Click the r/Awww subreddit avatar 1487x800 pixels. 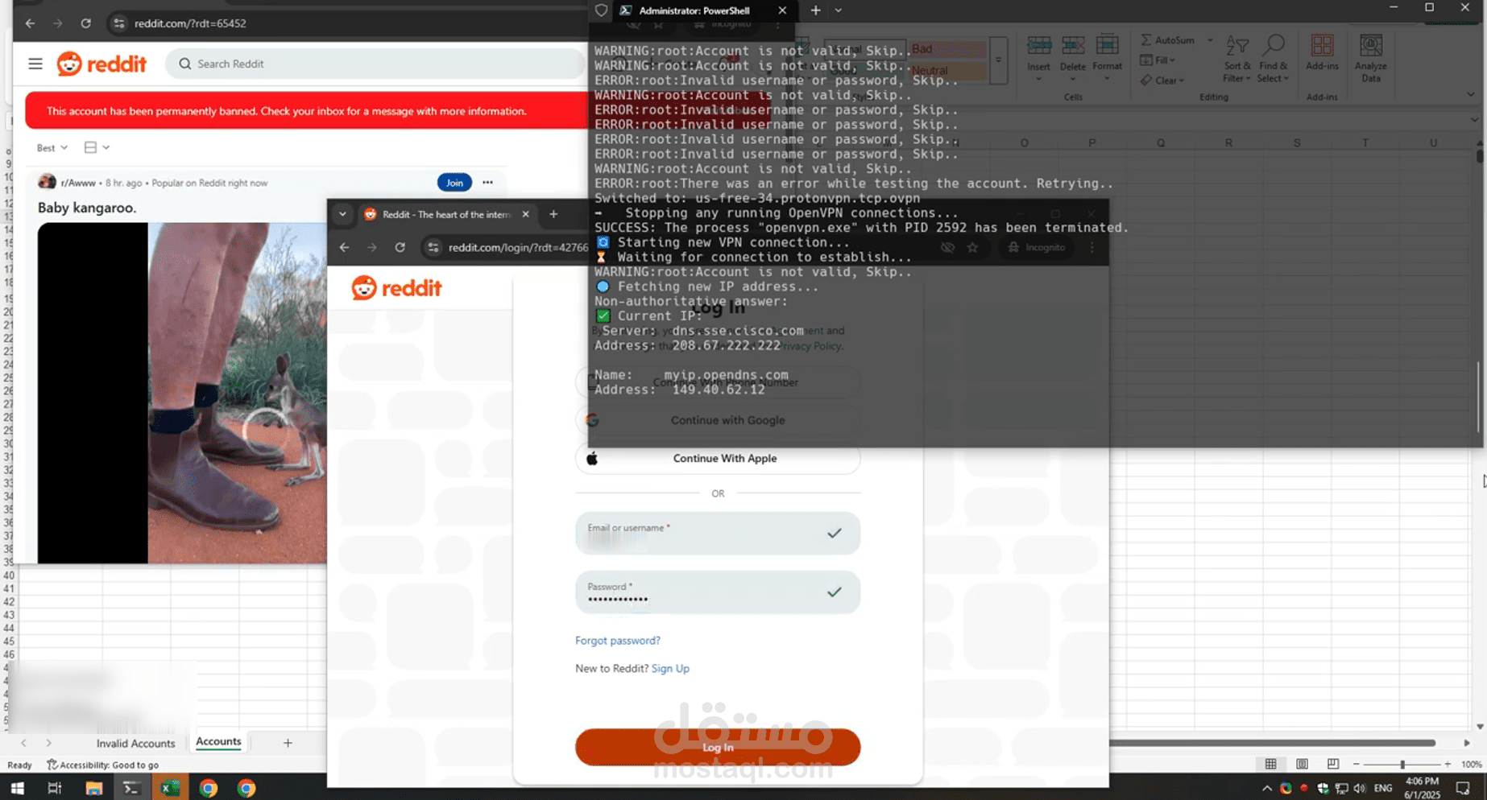point(47,182)
